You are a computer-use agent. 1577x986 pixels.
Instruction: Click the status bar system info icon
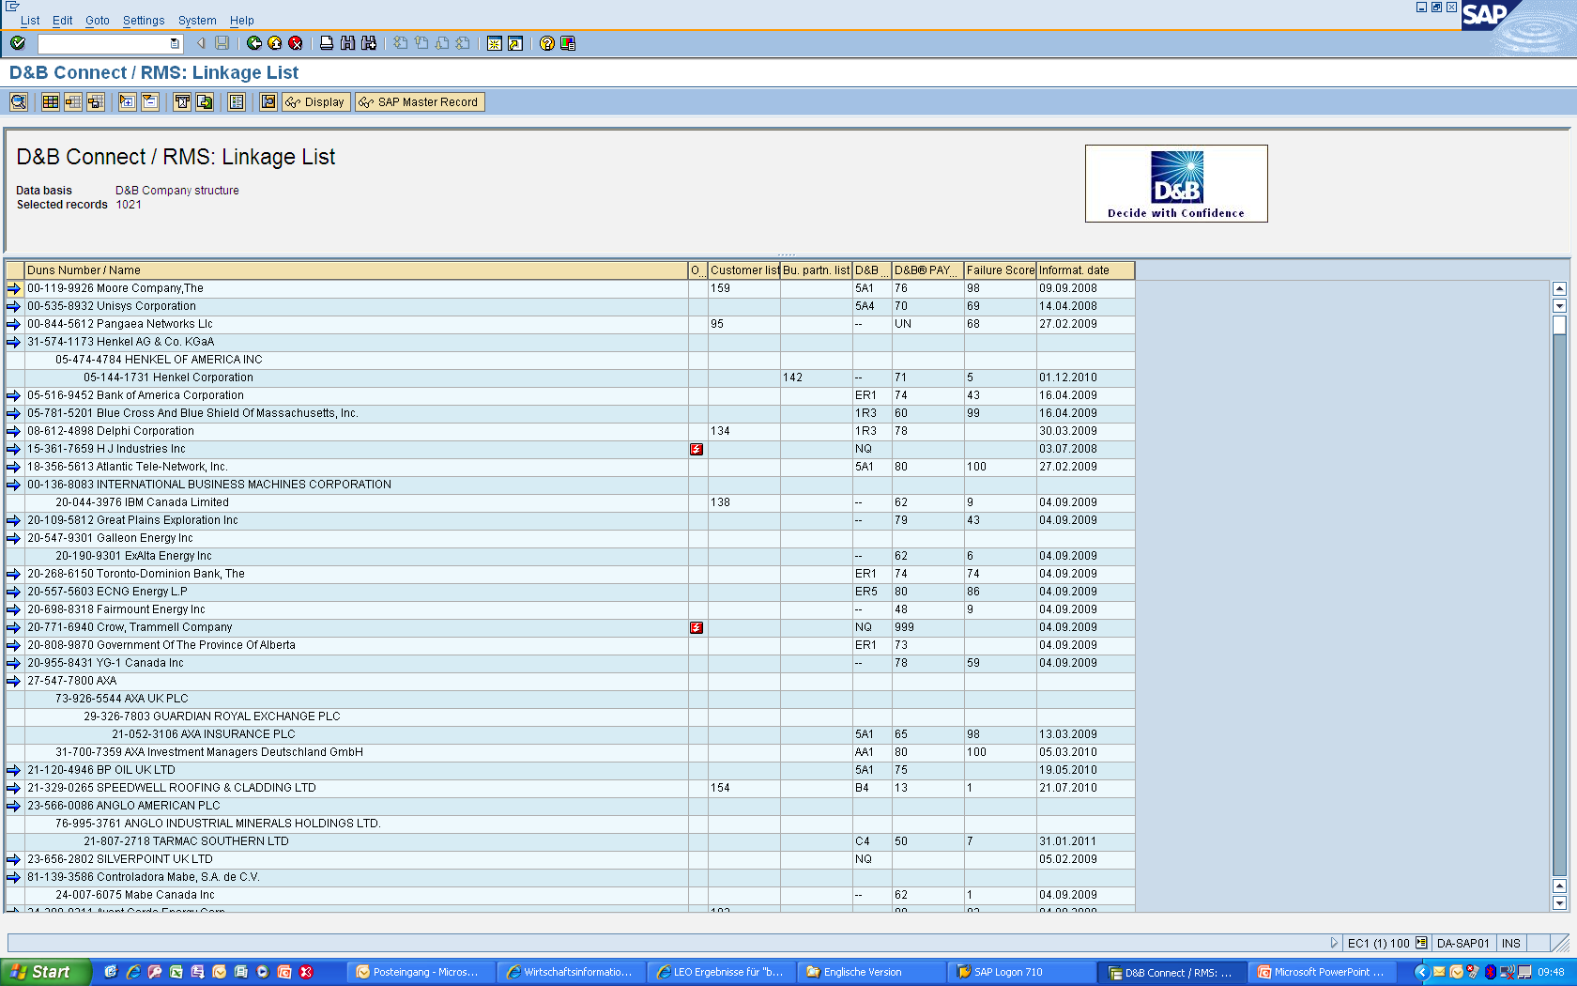(x=1421, y=943)
